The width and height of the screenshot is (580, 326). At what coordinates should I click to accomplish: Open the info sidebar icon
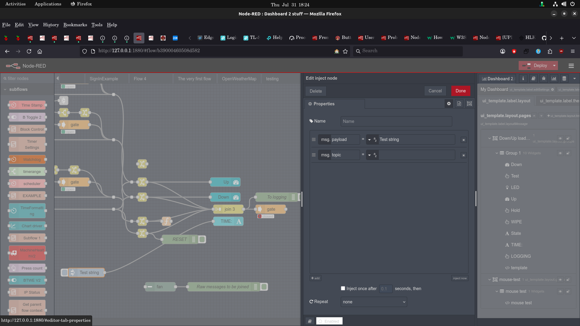click(x=523, y=78)
